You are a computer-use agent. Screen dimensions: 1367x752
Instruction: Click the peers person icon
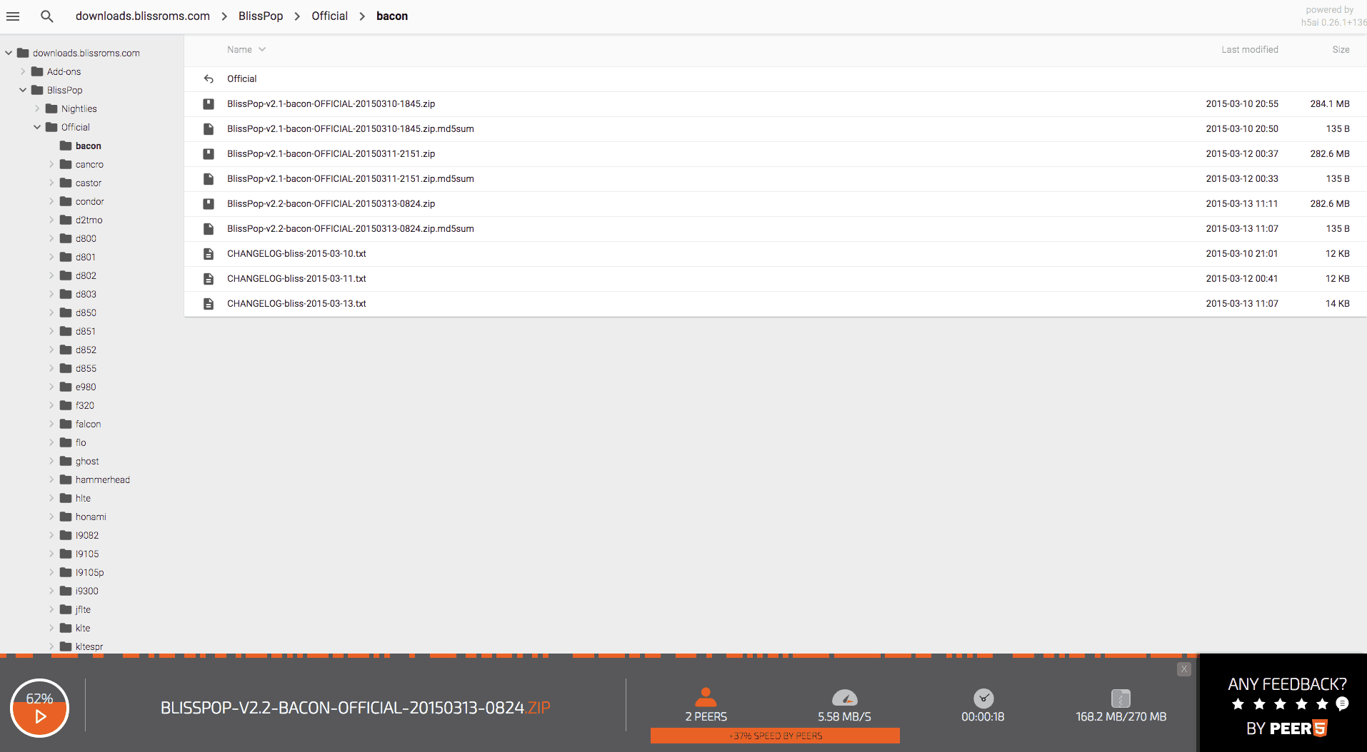pos(706,697)
